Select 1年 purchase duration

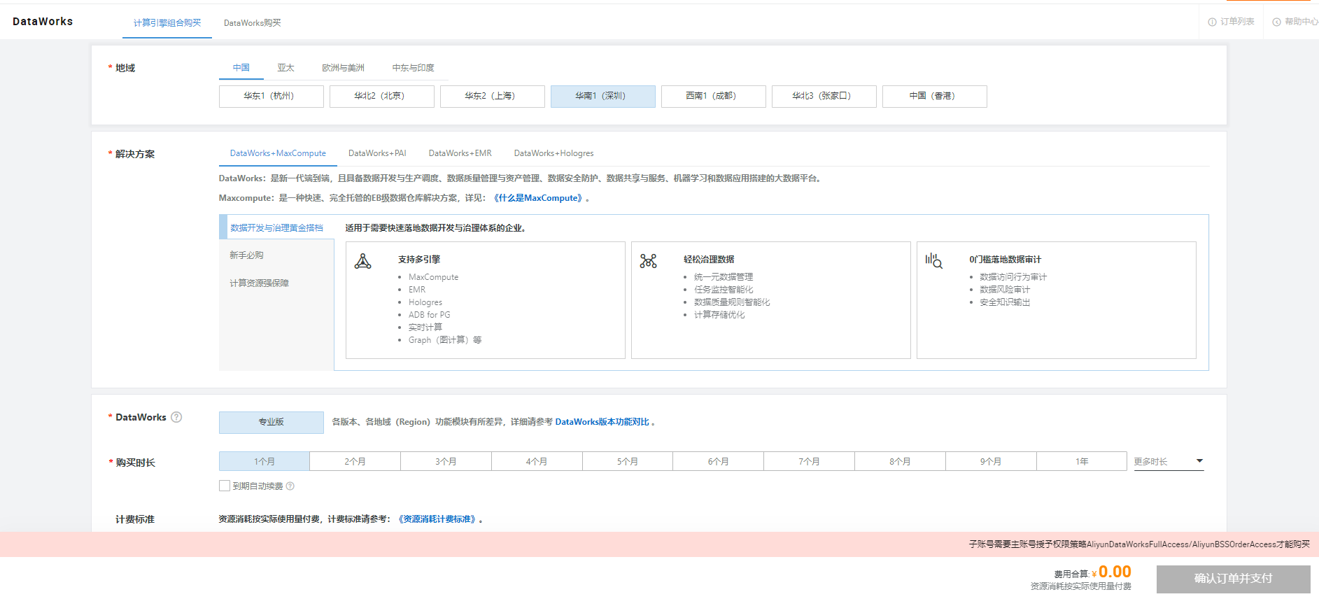tap(1082, 462)
